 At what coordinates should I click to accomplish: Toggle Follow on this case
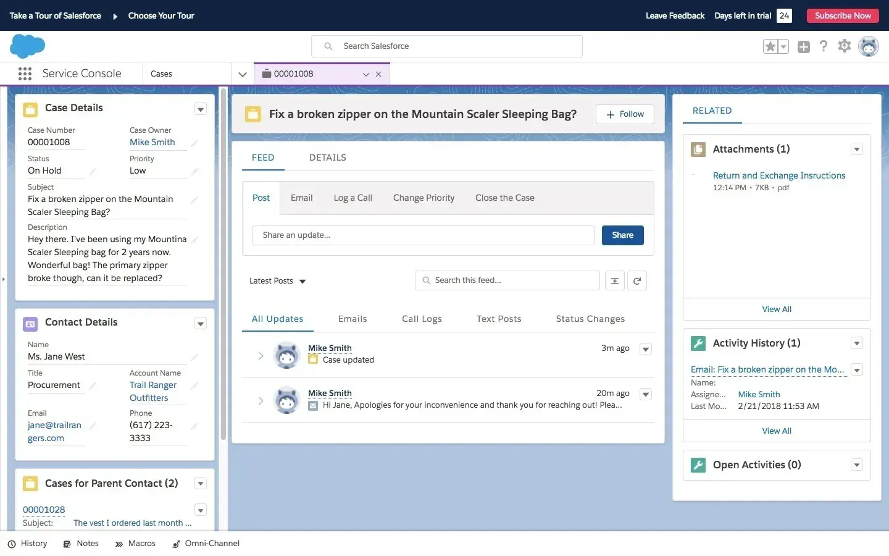[x=624, y=114]
